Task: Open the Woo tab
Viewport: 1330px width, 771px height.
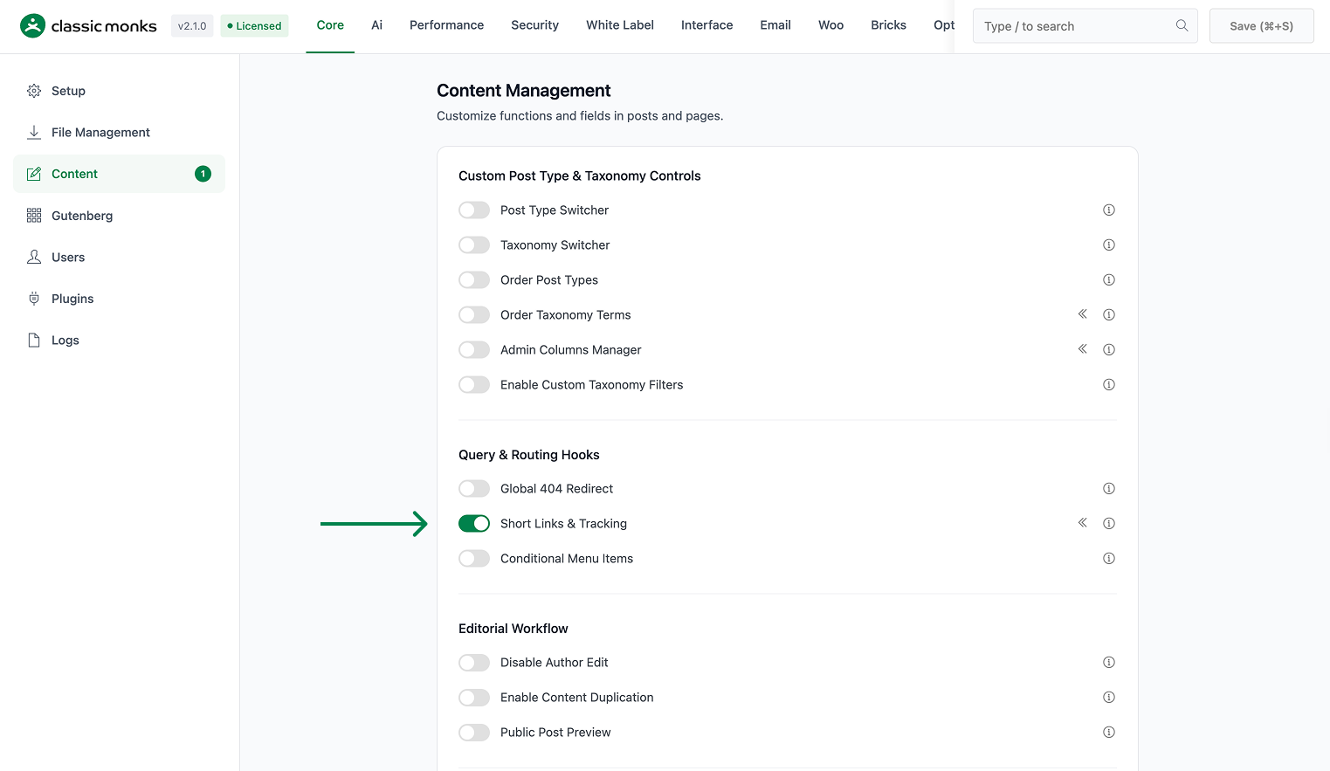Action: click(x=830, y=25)
